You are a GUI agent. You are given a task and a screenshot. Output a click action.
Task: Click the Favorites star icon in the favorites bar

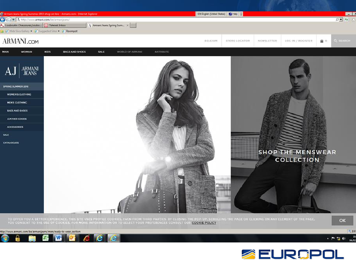pyautogui.click(x=2, y=31)
